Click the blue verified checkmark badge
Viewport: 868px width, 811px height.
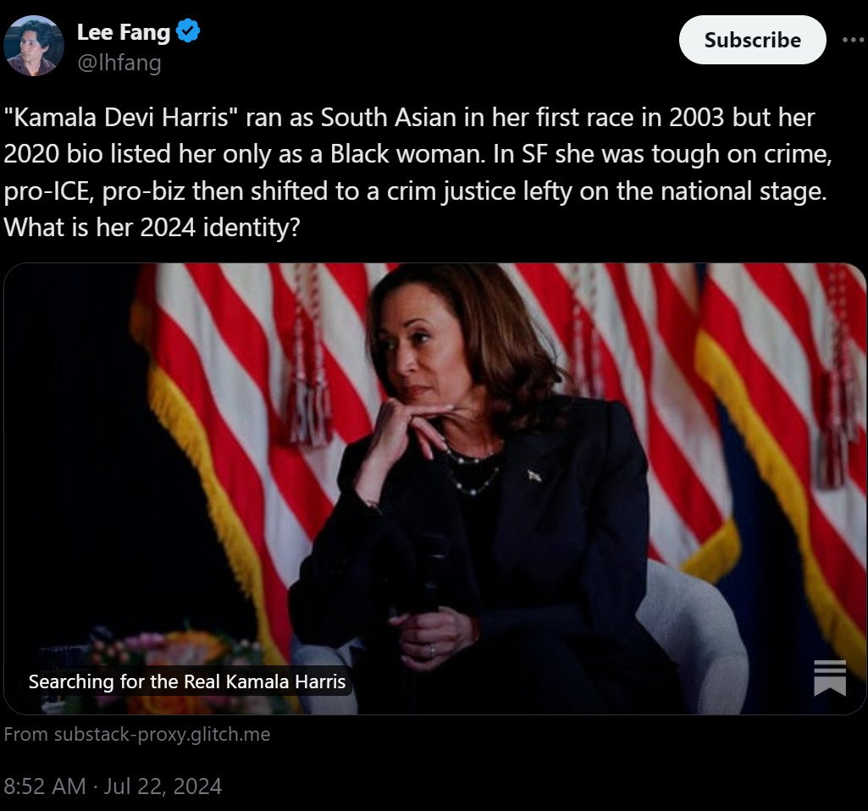tap(187, 32)
